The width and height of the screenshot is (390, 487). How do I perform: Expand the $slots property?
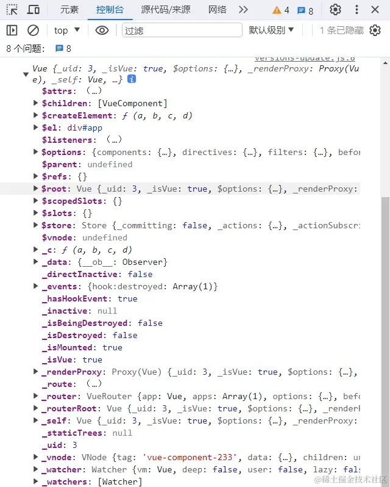point(36,213)
